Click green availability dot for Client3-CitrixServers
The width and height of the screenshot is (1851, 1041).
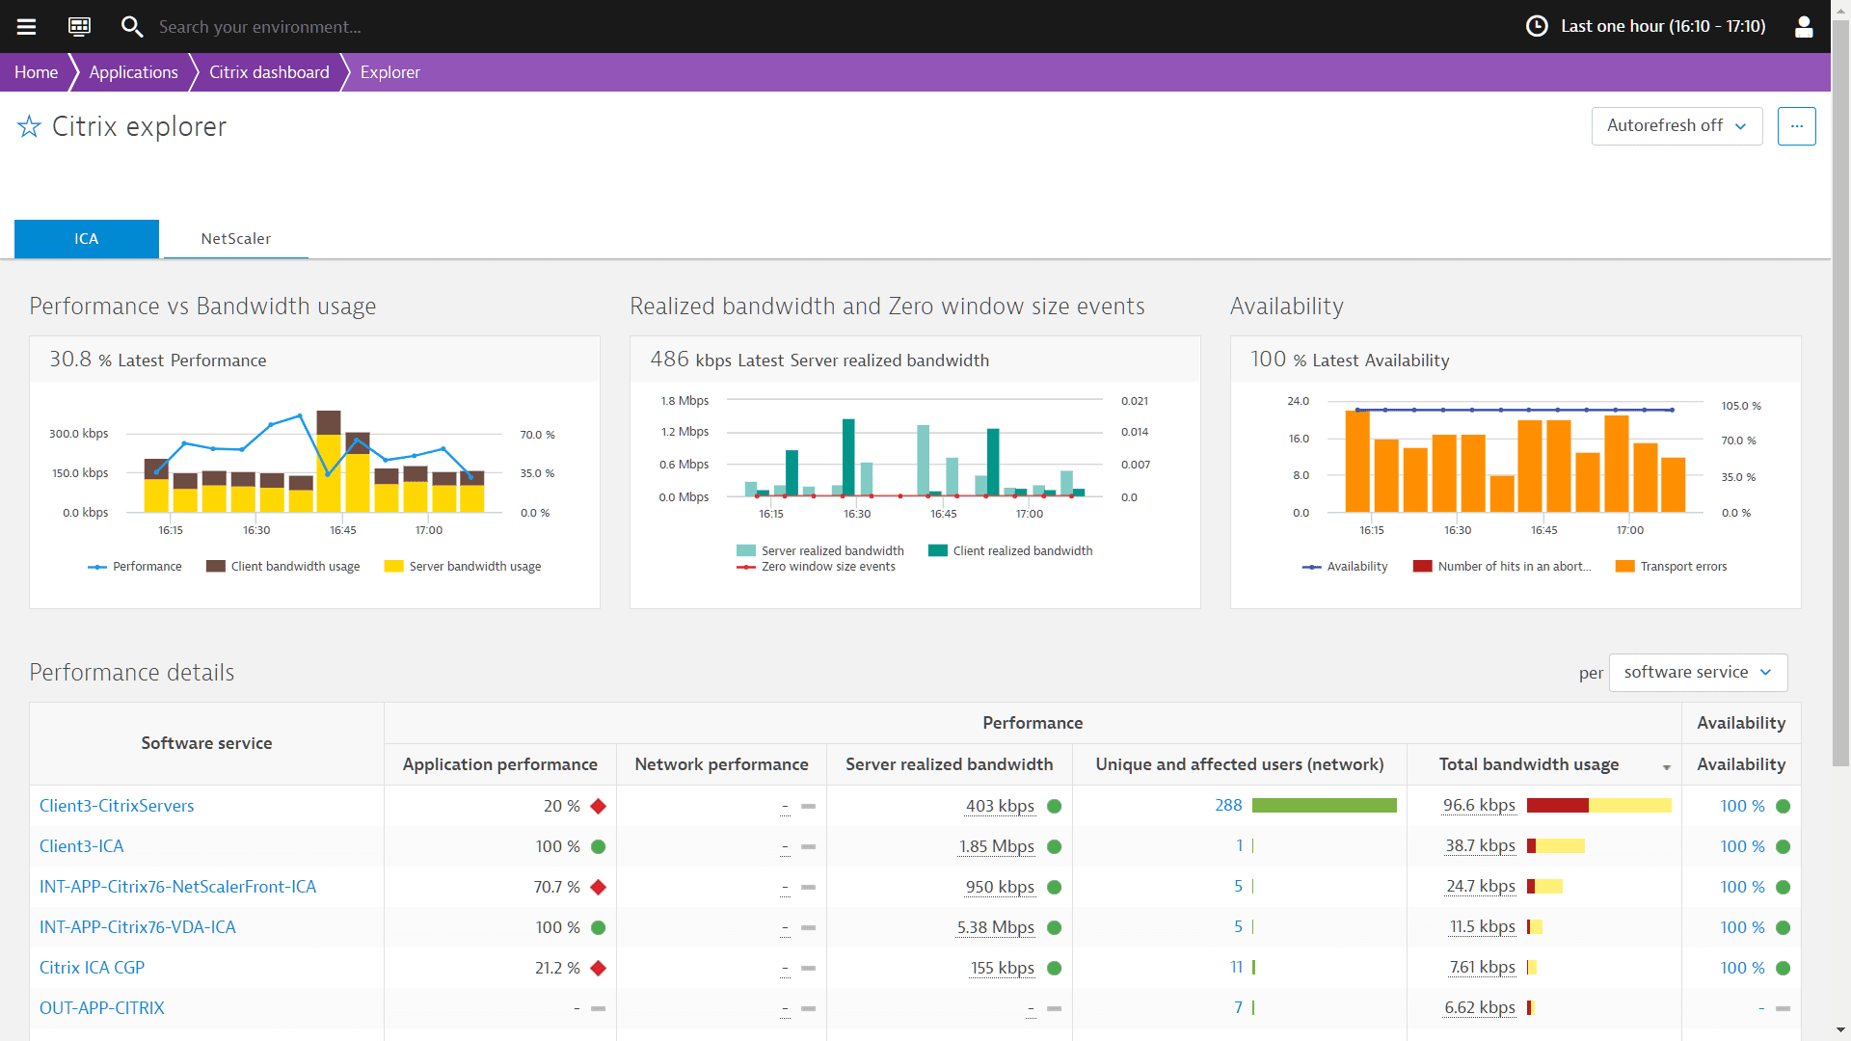pyautogui.click(x=1783, y=806)
